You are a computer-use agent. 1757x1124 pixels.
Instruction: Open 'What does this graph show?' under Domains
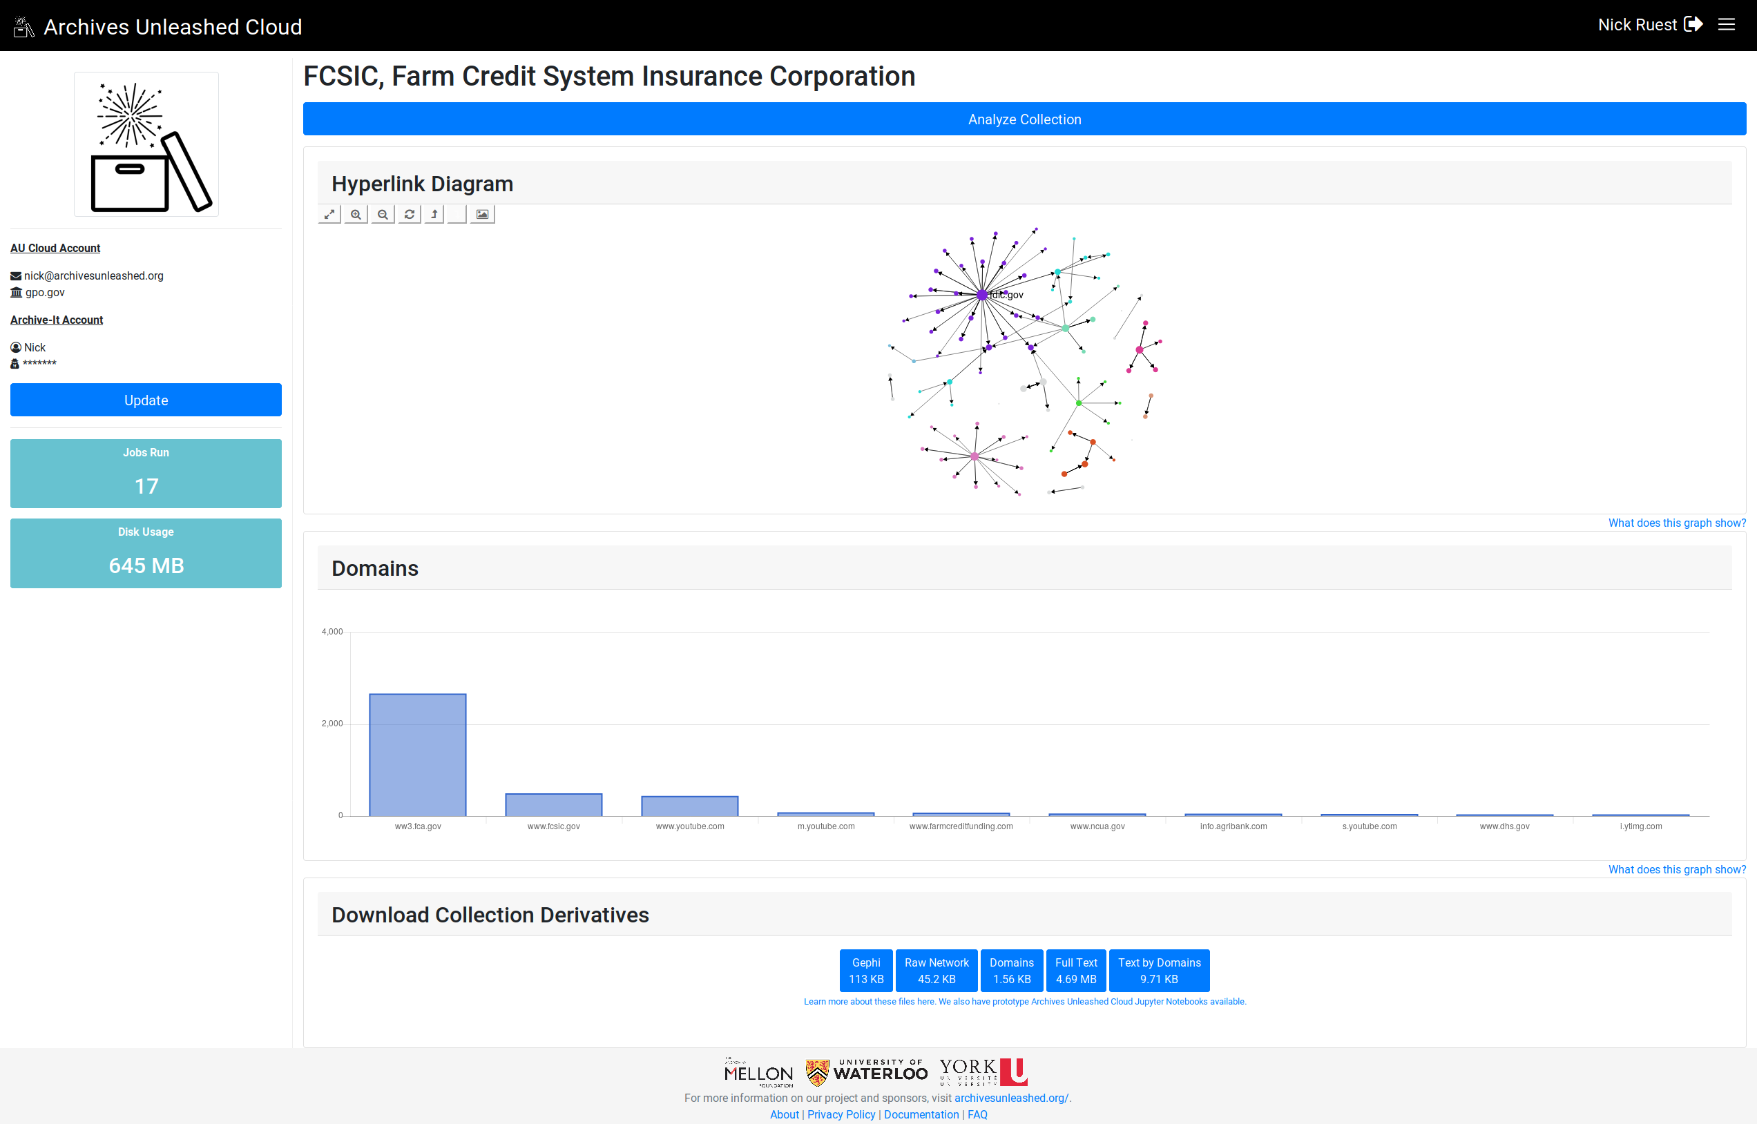click(x=1677, y=869)
